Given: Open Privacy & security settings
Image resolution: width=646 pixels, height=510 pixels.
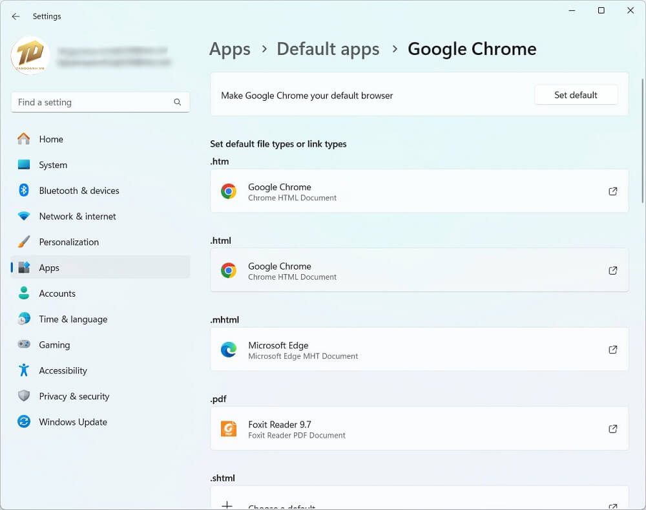Looking at the screenshot, I should (x=100, y=396).
